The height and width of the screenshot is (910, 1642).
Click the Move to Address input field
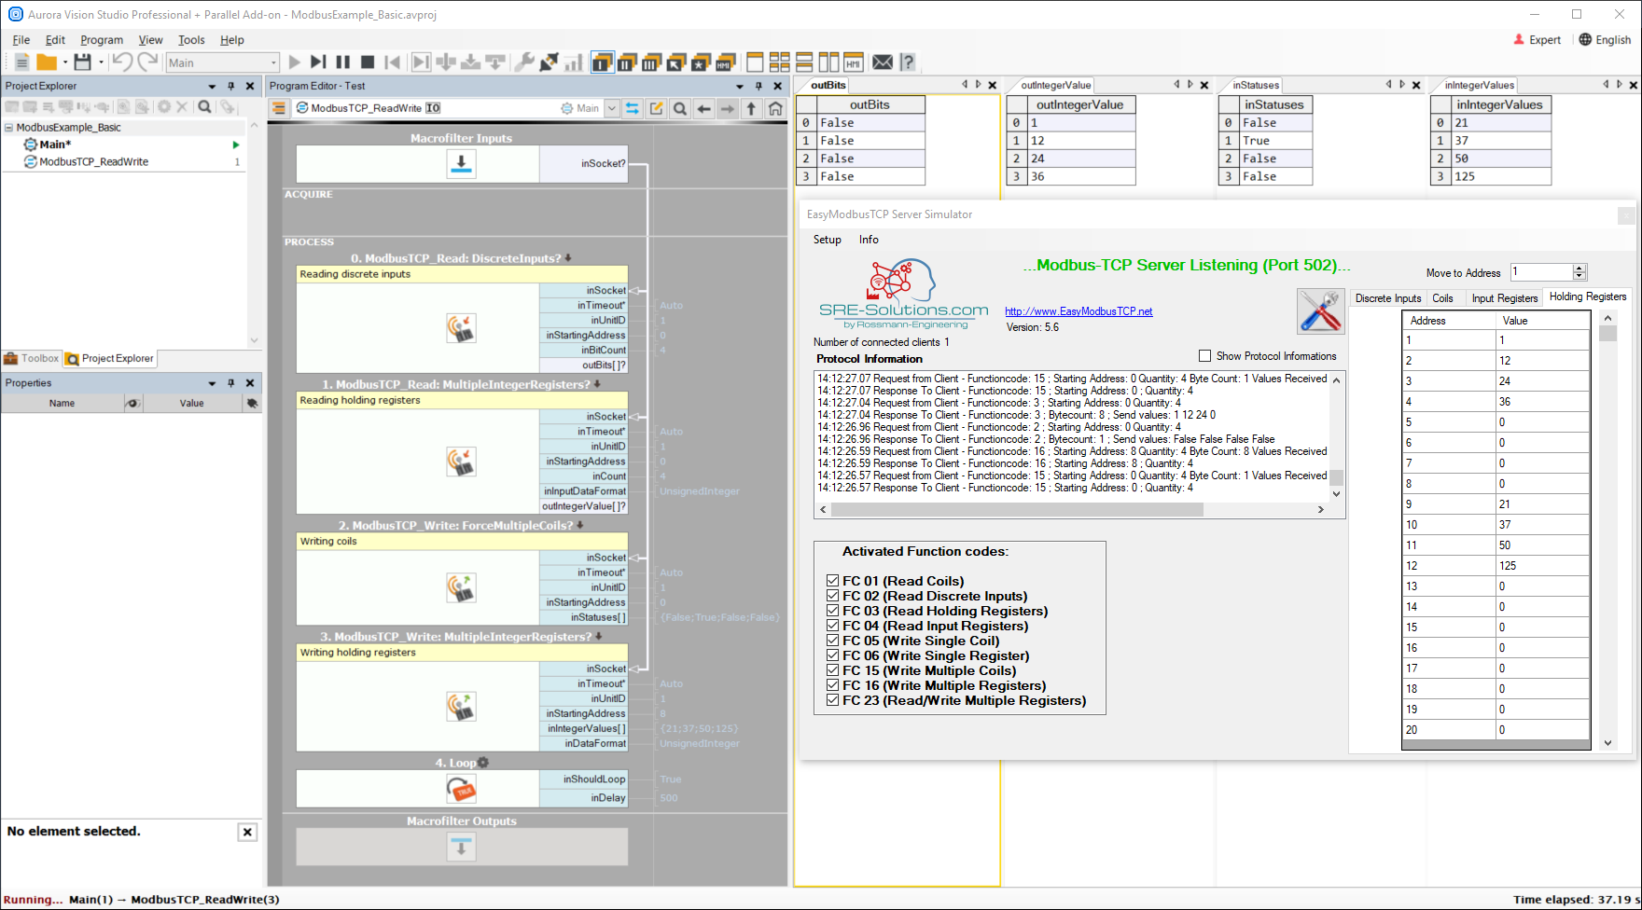[1540, 272]
